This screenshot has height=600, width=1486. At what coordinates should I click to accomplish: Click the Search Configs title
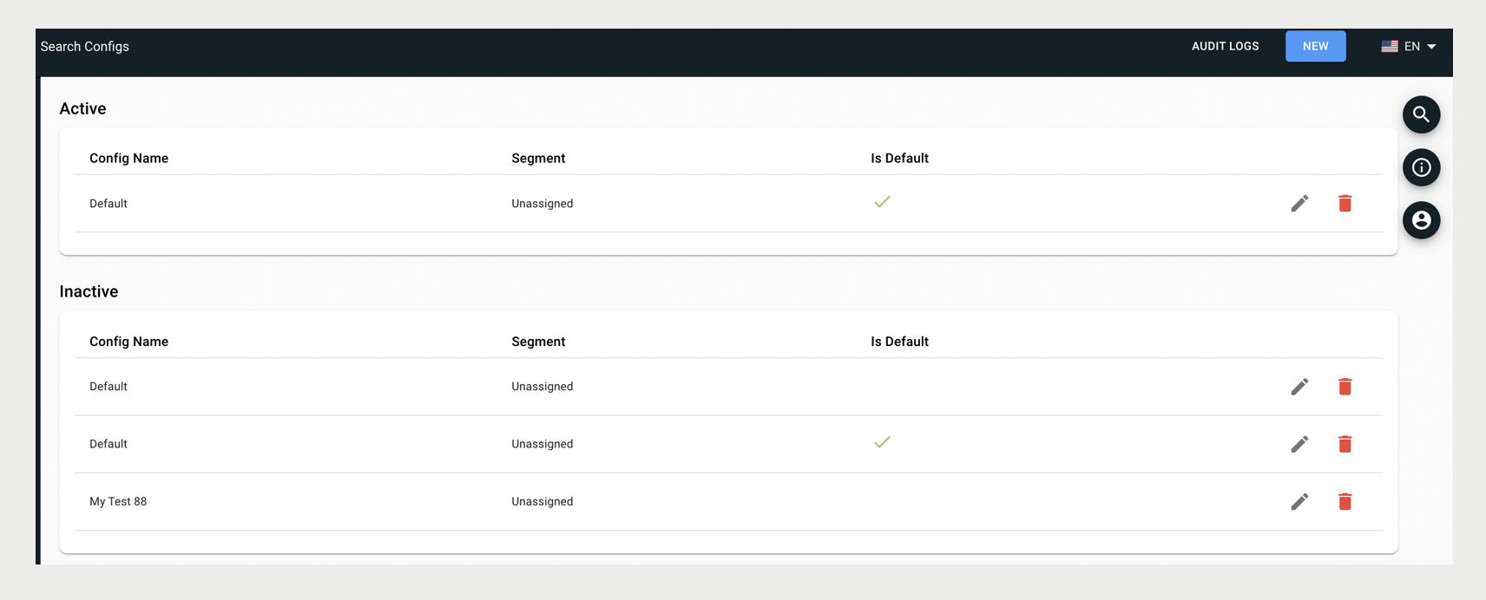[84, 47]
